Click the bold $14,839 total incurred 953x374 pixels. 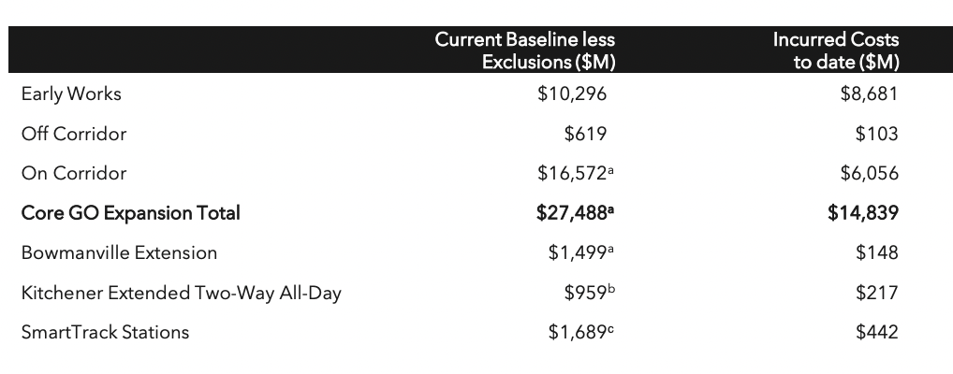863,213
